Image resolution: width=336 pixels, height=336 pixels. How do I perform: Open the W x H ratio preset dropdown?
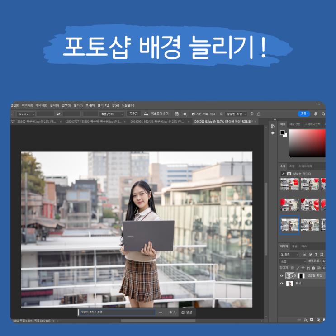click(26, 114)
